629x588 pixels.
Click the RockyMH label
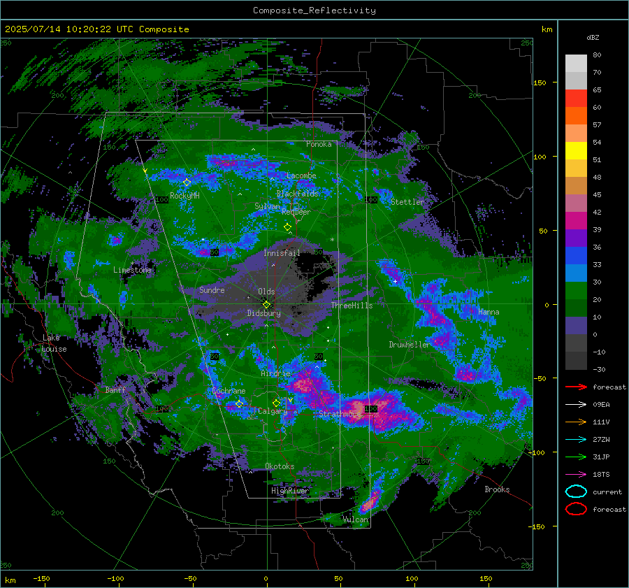185,196
